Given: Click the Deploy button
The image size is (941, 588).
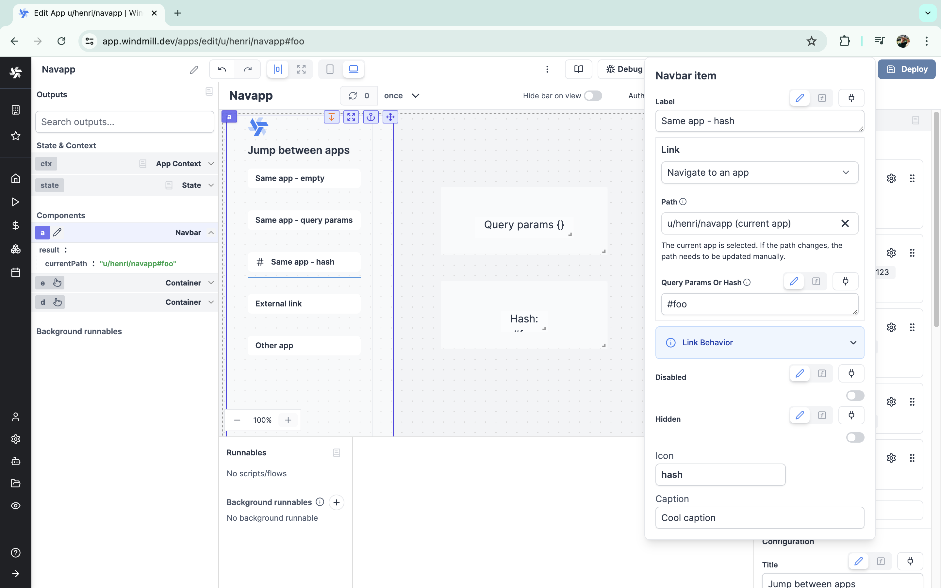Looking at the screenshot, I should tap(906, 69).
